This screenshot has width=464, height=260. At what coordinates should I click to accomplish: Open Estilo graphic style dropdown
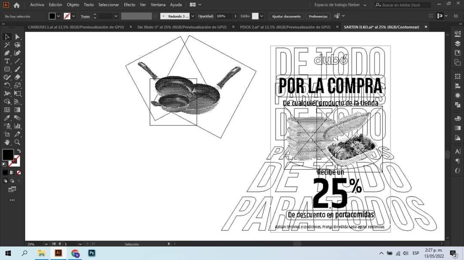262,16
